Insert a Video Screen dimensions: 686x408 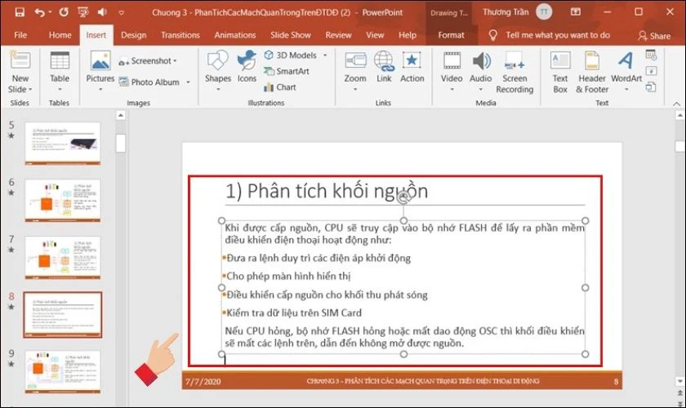tap(452, 71)
